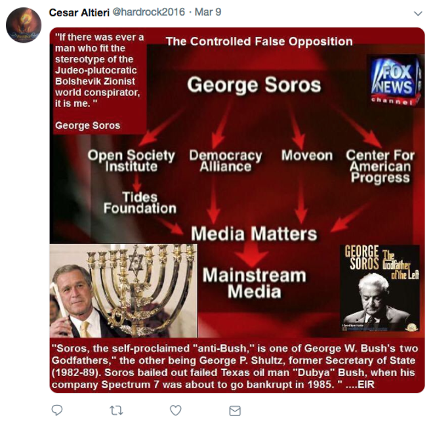The image size is (433, 422).
Task: Reply to the tweet using the speech bubble icon
Action: tap(57, 410)
